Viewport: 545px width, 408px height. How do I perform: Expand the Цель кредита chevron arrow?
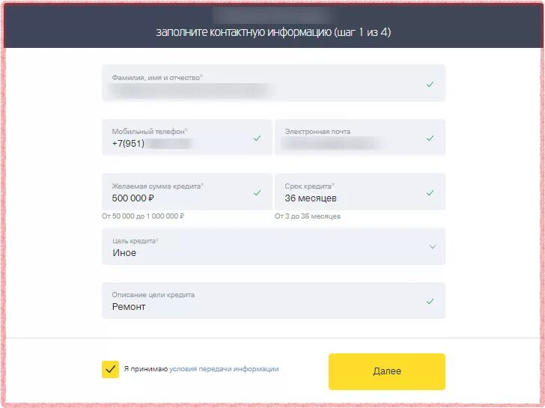pyautogui.click(x=433, y=246)
